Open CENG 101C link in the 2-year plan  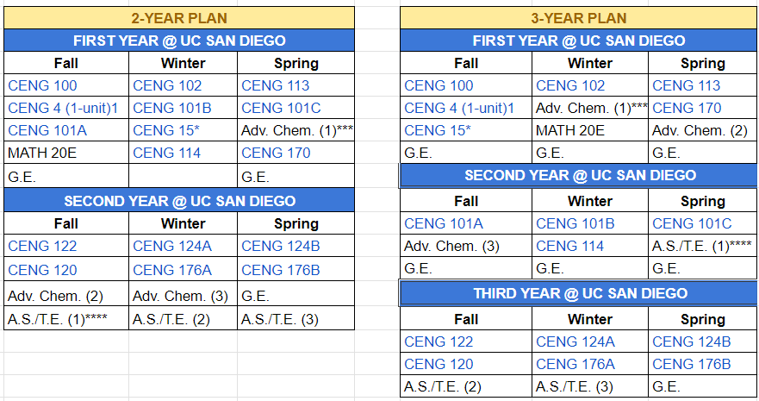(281, 108)
